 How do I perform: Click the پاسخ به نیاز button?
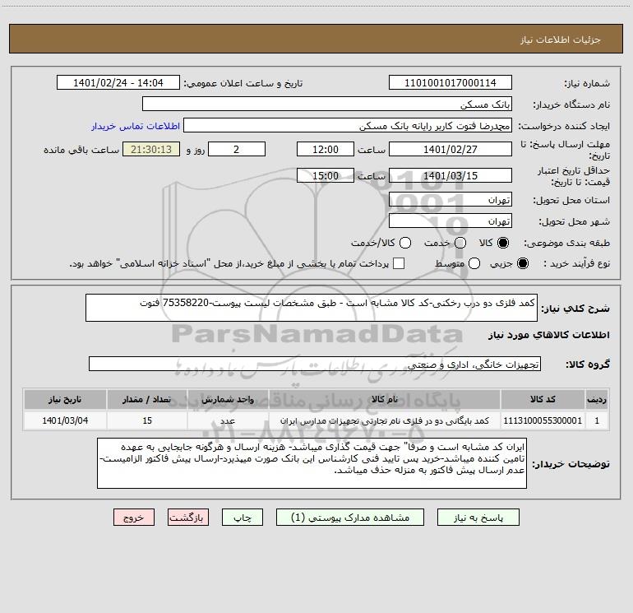(x=478, y=518)
